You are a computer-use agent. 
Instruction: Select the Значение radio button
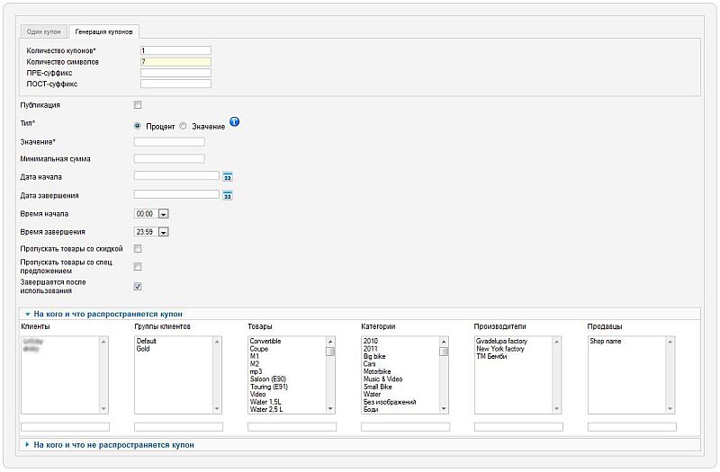(x=184, y=126)
